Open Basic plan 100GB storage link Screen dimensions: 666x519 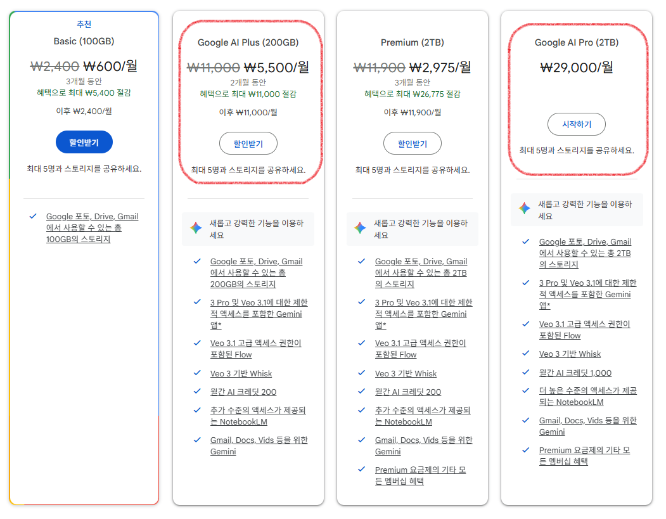[92, 227]
